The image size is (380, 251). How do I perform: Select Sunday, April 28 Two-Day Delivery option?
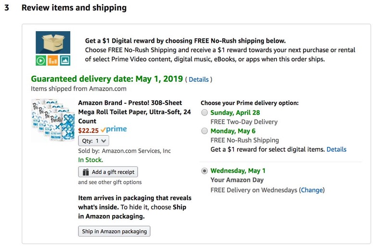click(x=205, y=113)
